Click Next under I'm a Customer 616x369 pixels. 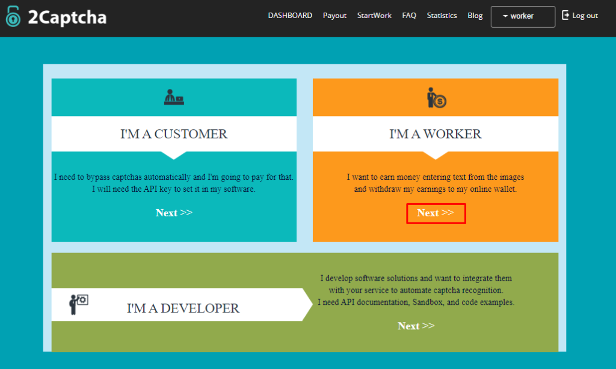pyautogui.click(x=174, y=213)
